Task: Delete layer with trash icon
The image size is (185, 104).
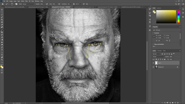Action: point(178,103)
